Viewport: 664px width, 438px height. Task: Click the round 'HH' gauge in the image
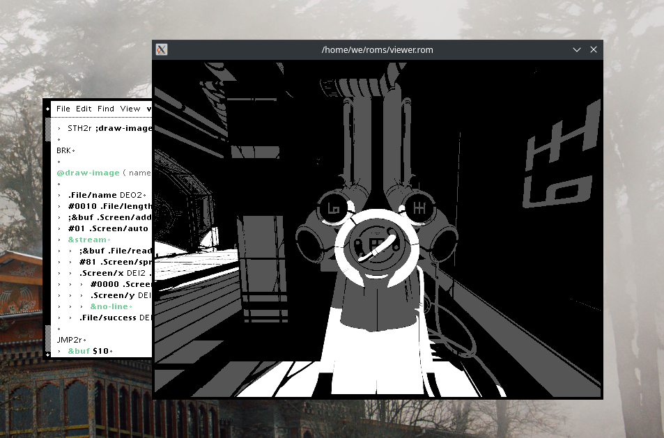click(419, 208)
